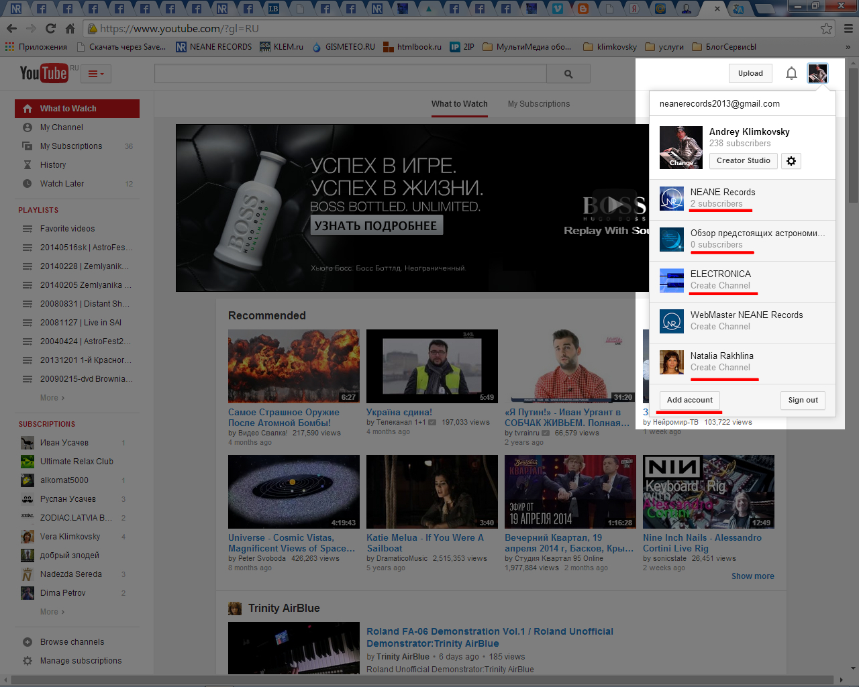Open Приложения apps shortcut
Screen dimensions: 859x687
click(x=36, y=47)
